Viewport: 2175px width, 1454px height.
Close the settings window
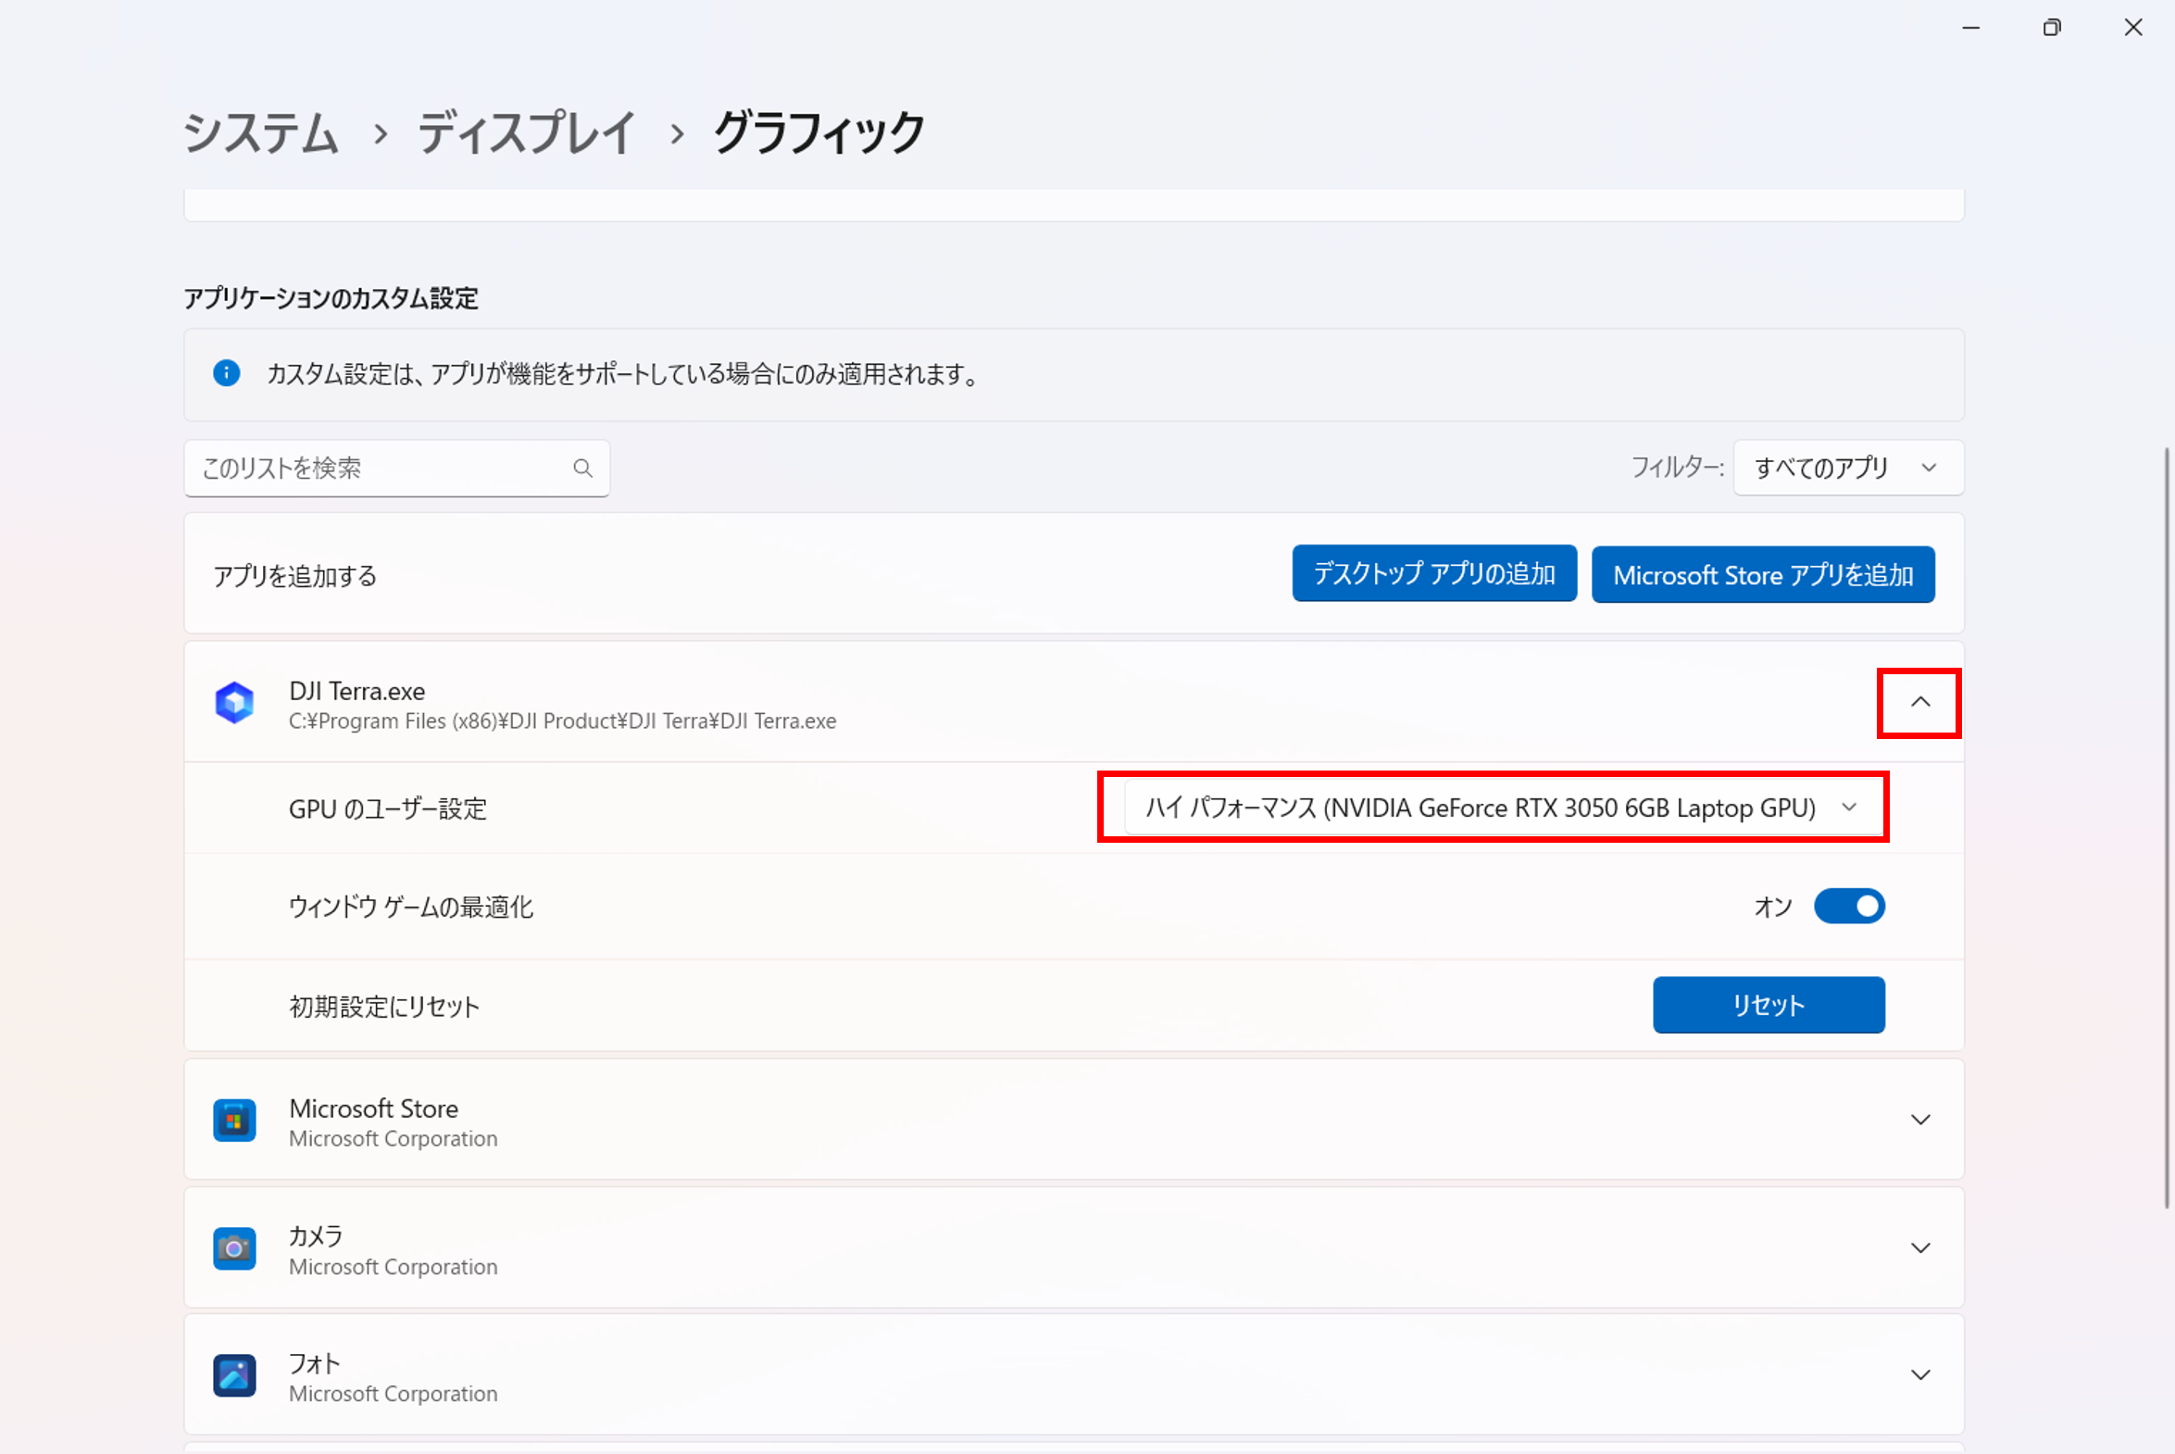click(x=2133, y=28)
